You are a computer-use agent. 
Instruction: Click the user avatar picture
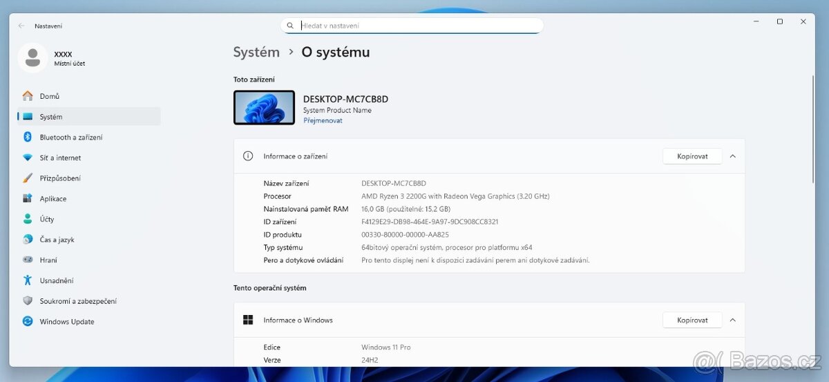(x=32, y=58)
